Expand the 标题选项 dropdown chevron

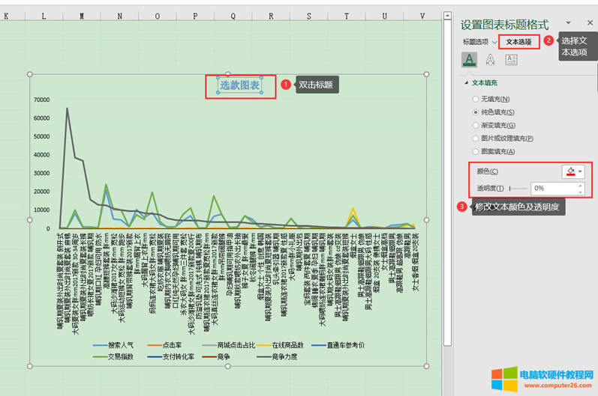[494, 42]
